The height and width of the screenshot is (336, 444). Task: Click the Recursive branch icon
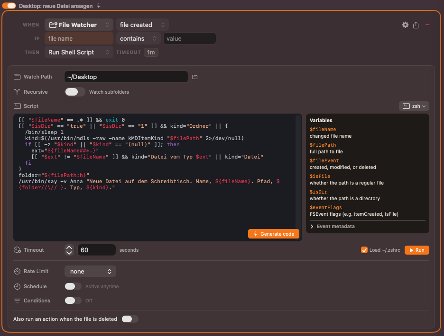tap(17, 92)
